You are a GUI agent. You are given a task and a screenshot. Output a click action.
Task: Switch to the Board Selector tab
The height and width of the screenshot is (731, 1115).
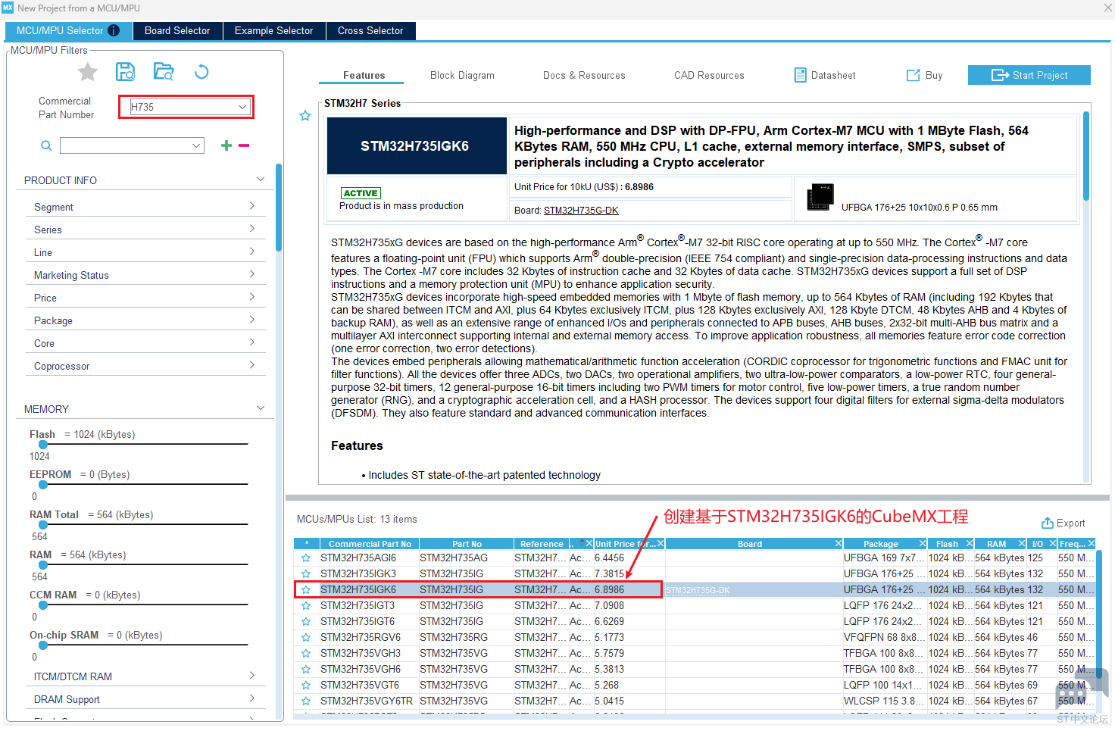tap(177, 30)
